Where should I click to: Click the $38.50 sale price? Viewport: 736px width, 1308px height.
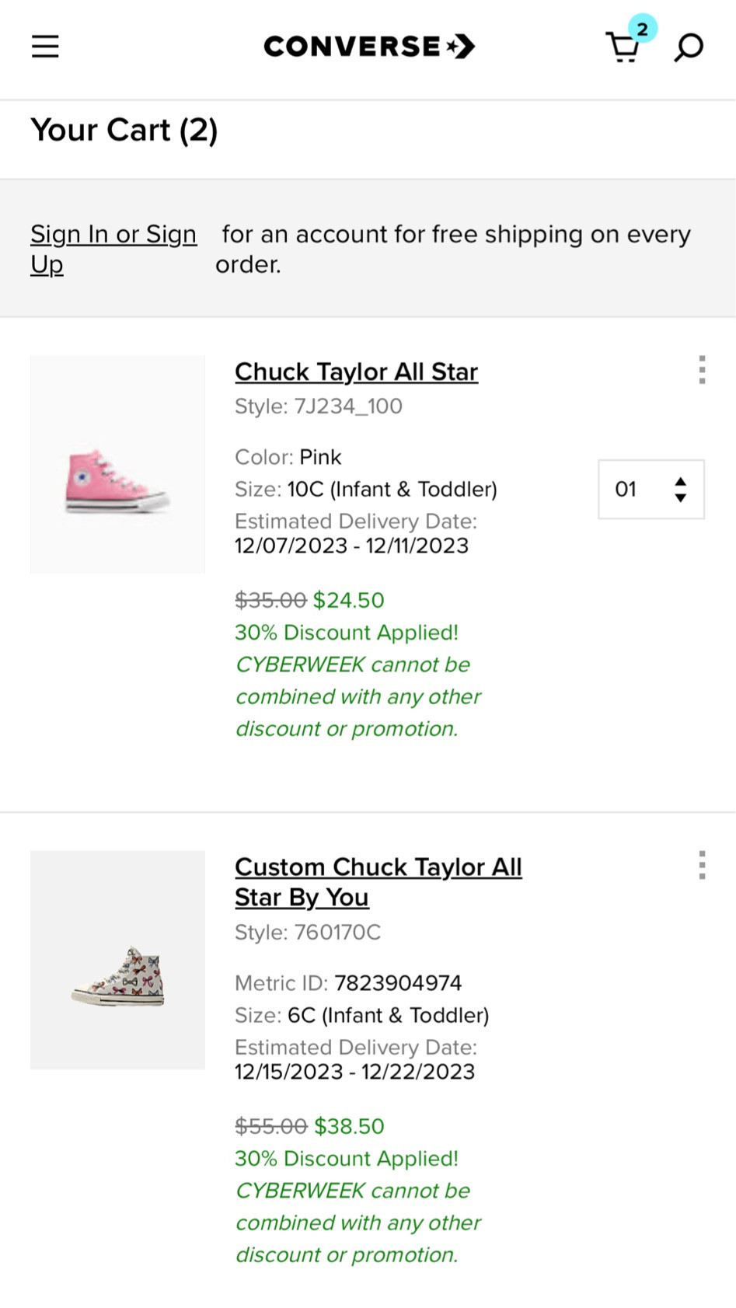click(x=349, y=1126)
